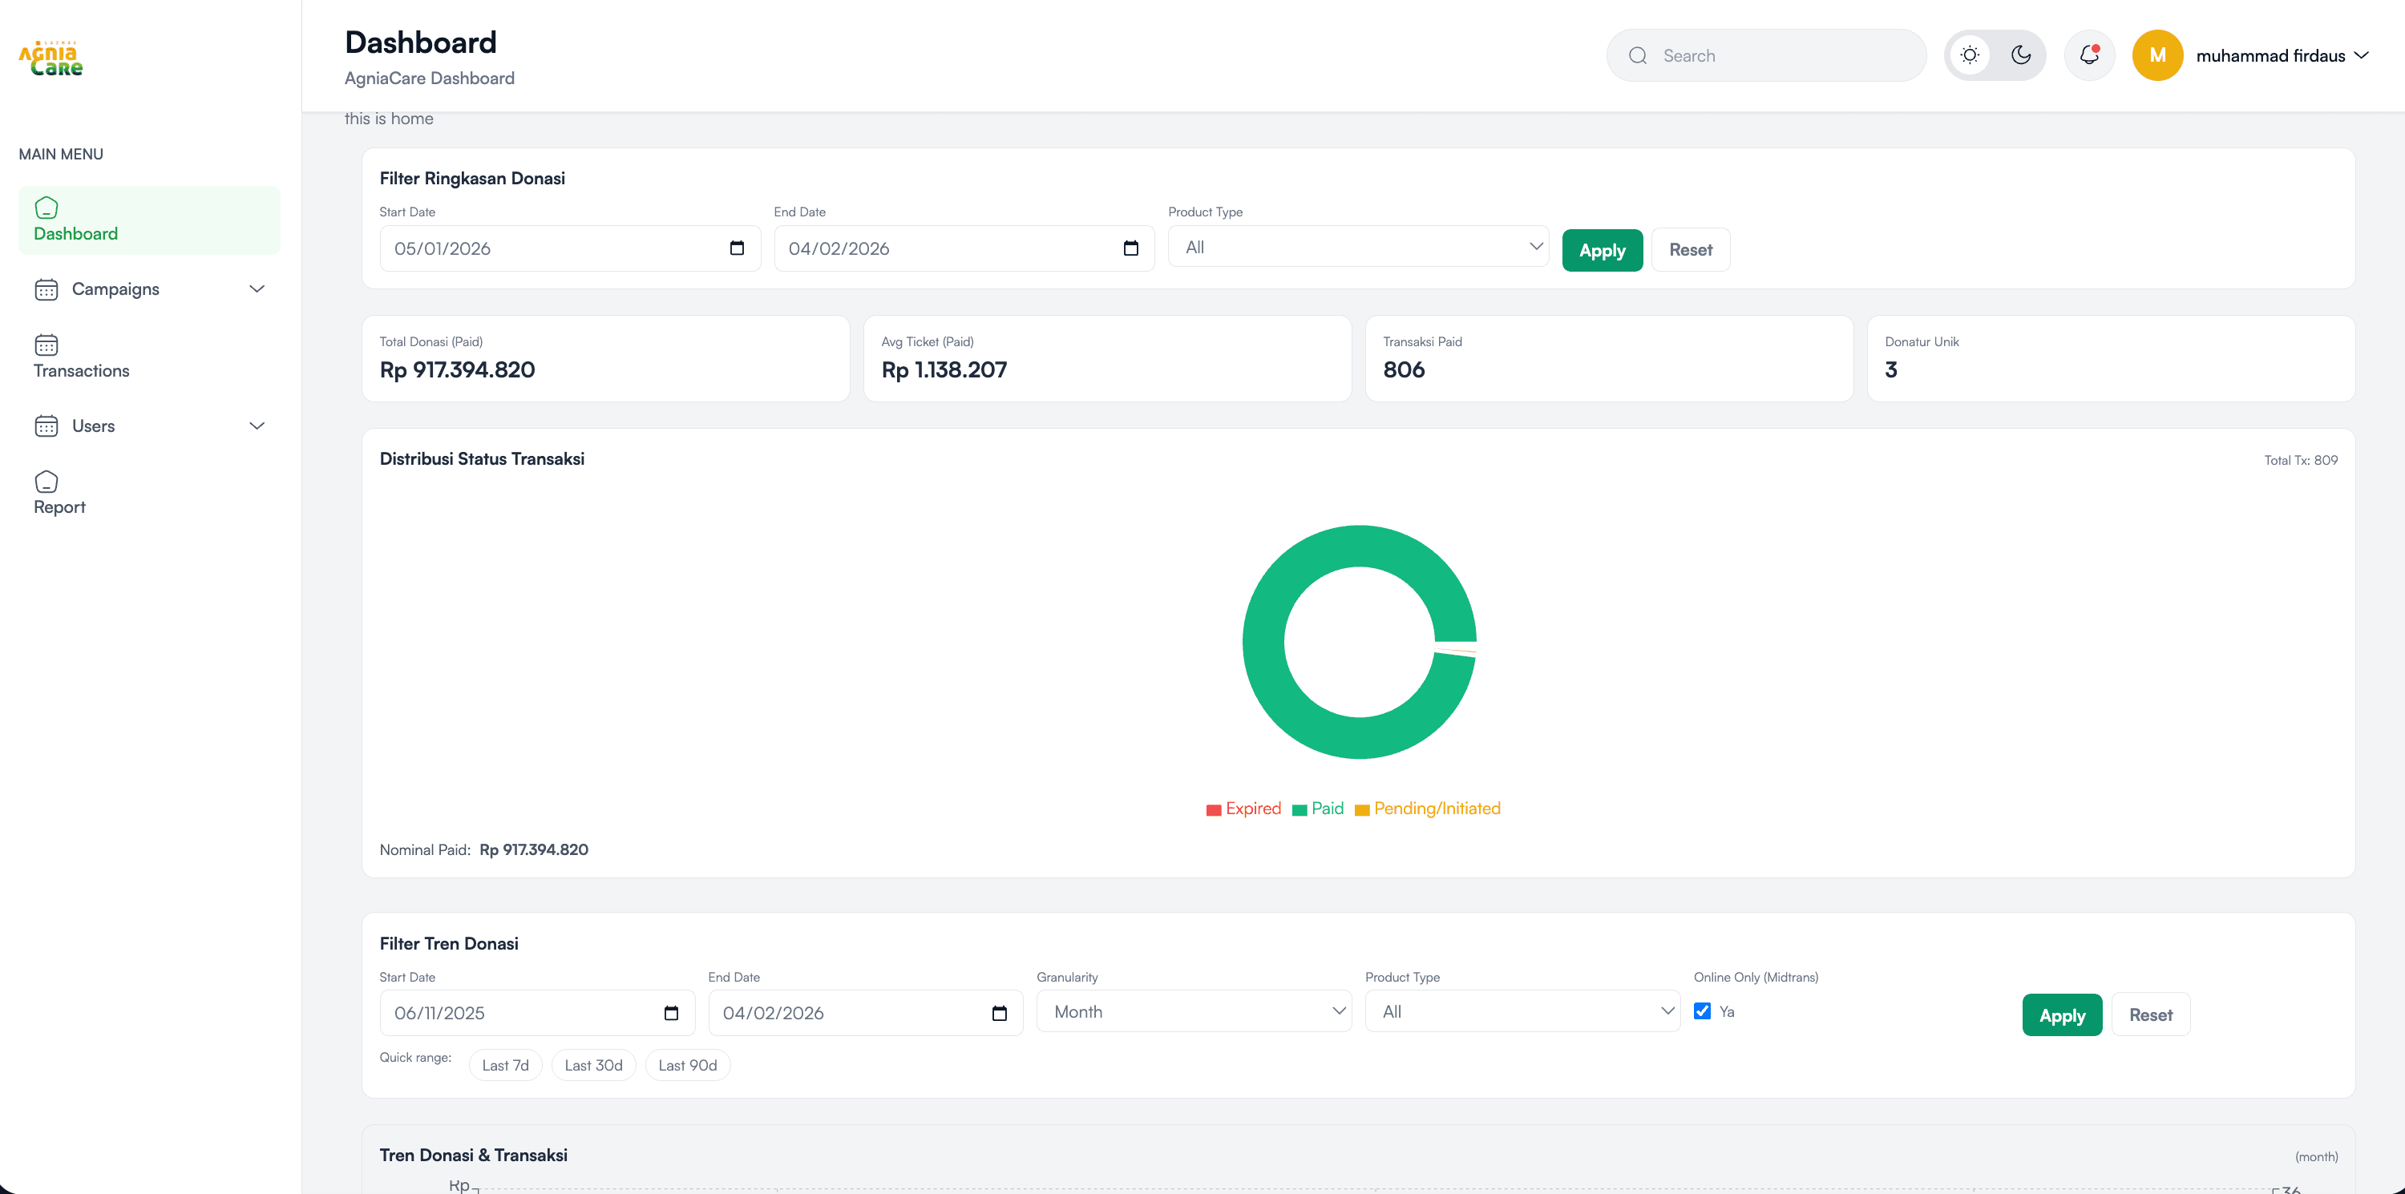
Task: Open the Transactions menu item
Action: point(149,357)
